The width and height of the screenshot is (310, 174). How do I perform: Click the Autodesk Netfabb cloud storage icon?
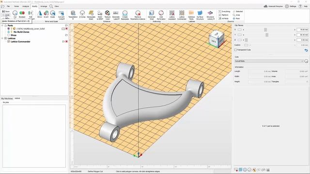(x=265, y=6)
